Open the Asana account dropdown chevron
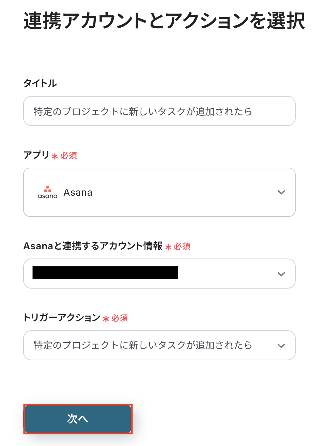The image size is (325, 446). point(281,274)
